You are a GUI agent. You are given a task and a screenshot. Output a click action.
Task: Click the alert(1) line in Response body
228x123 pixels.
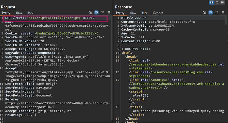140,95
